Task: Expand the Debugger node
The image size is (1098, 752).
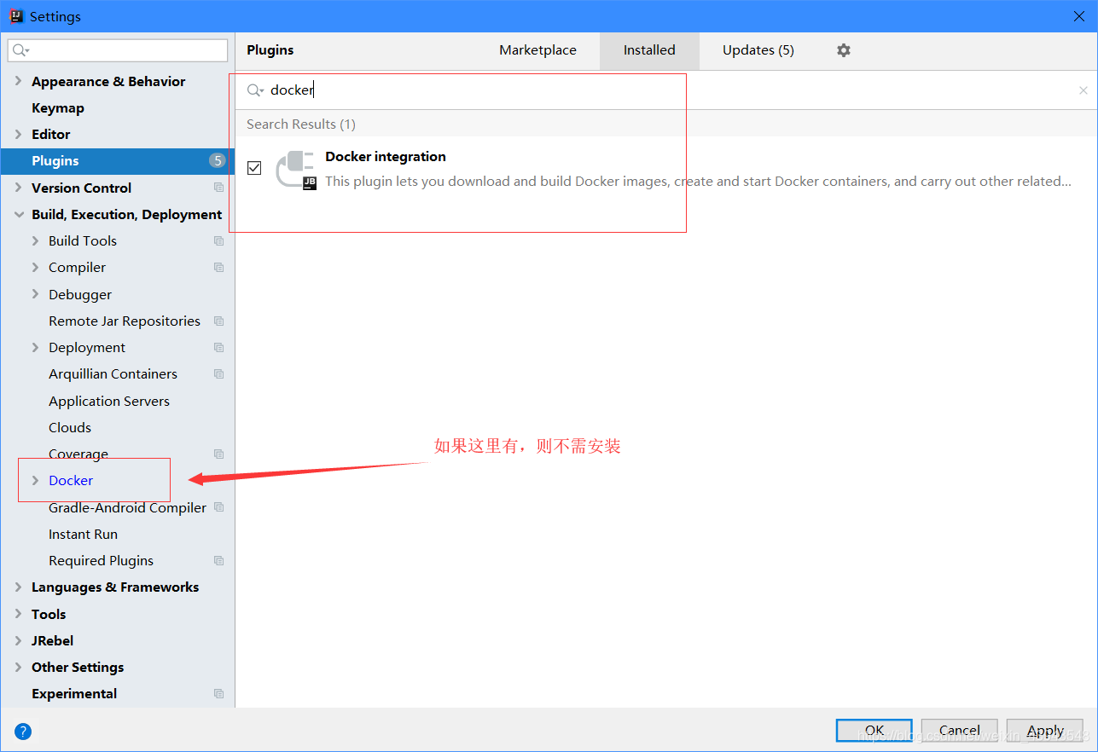Action: [35, 294]
